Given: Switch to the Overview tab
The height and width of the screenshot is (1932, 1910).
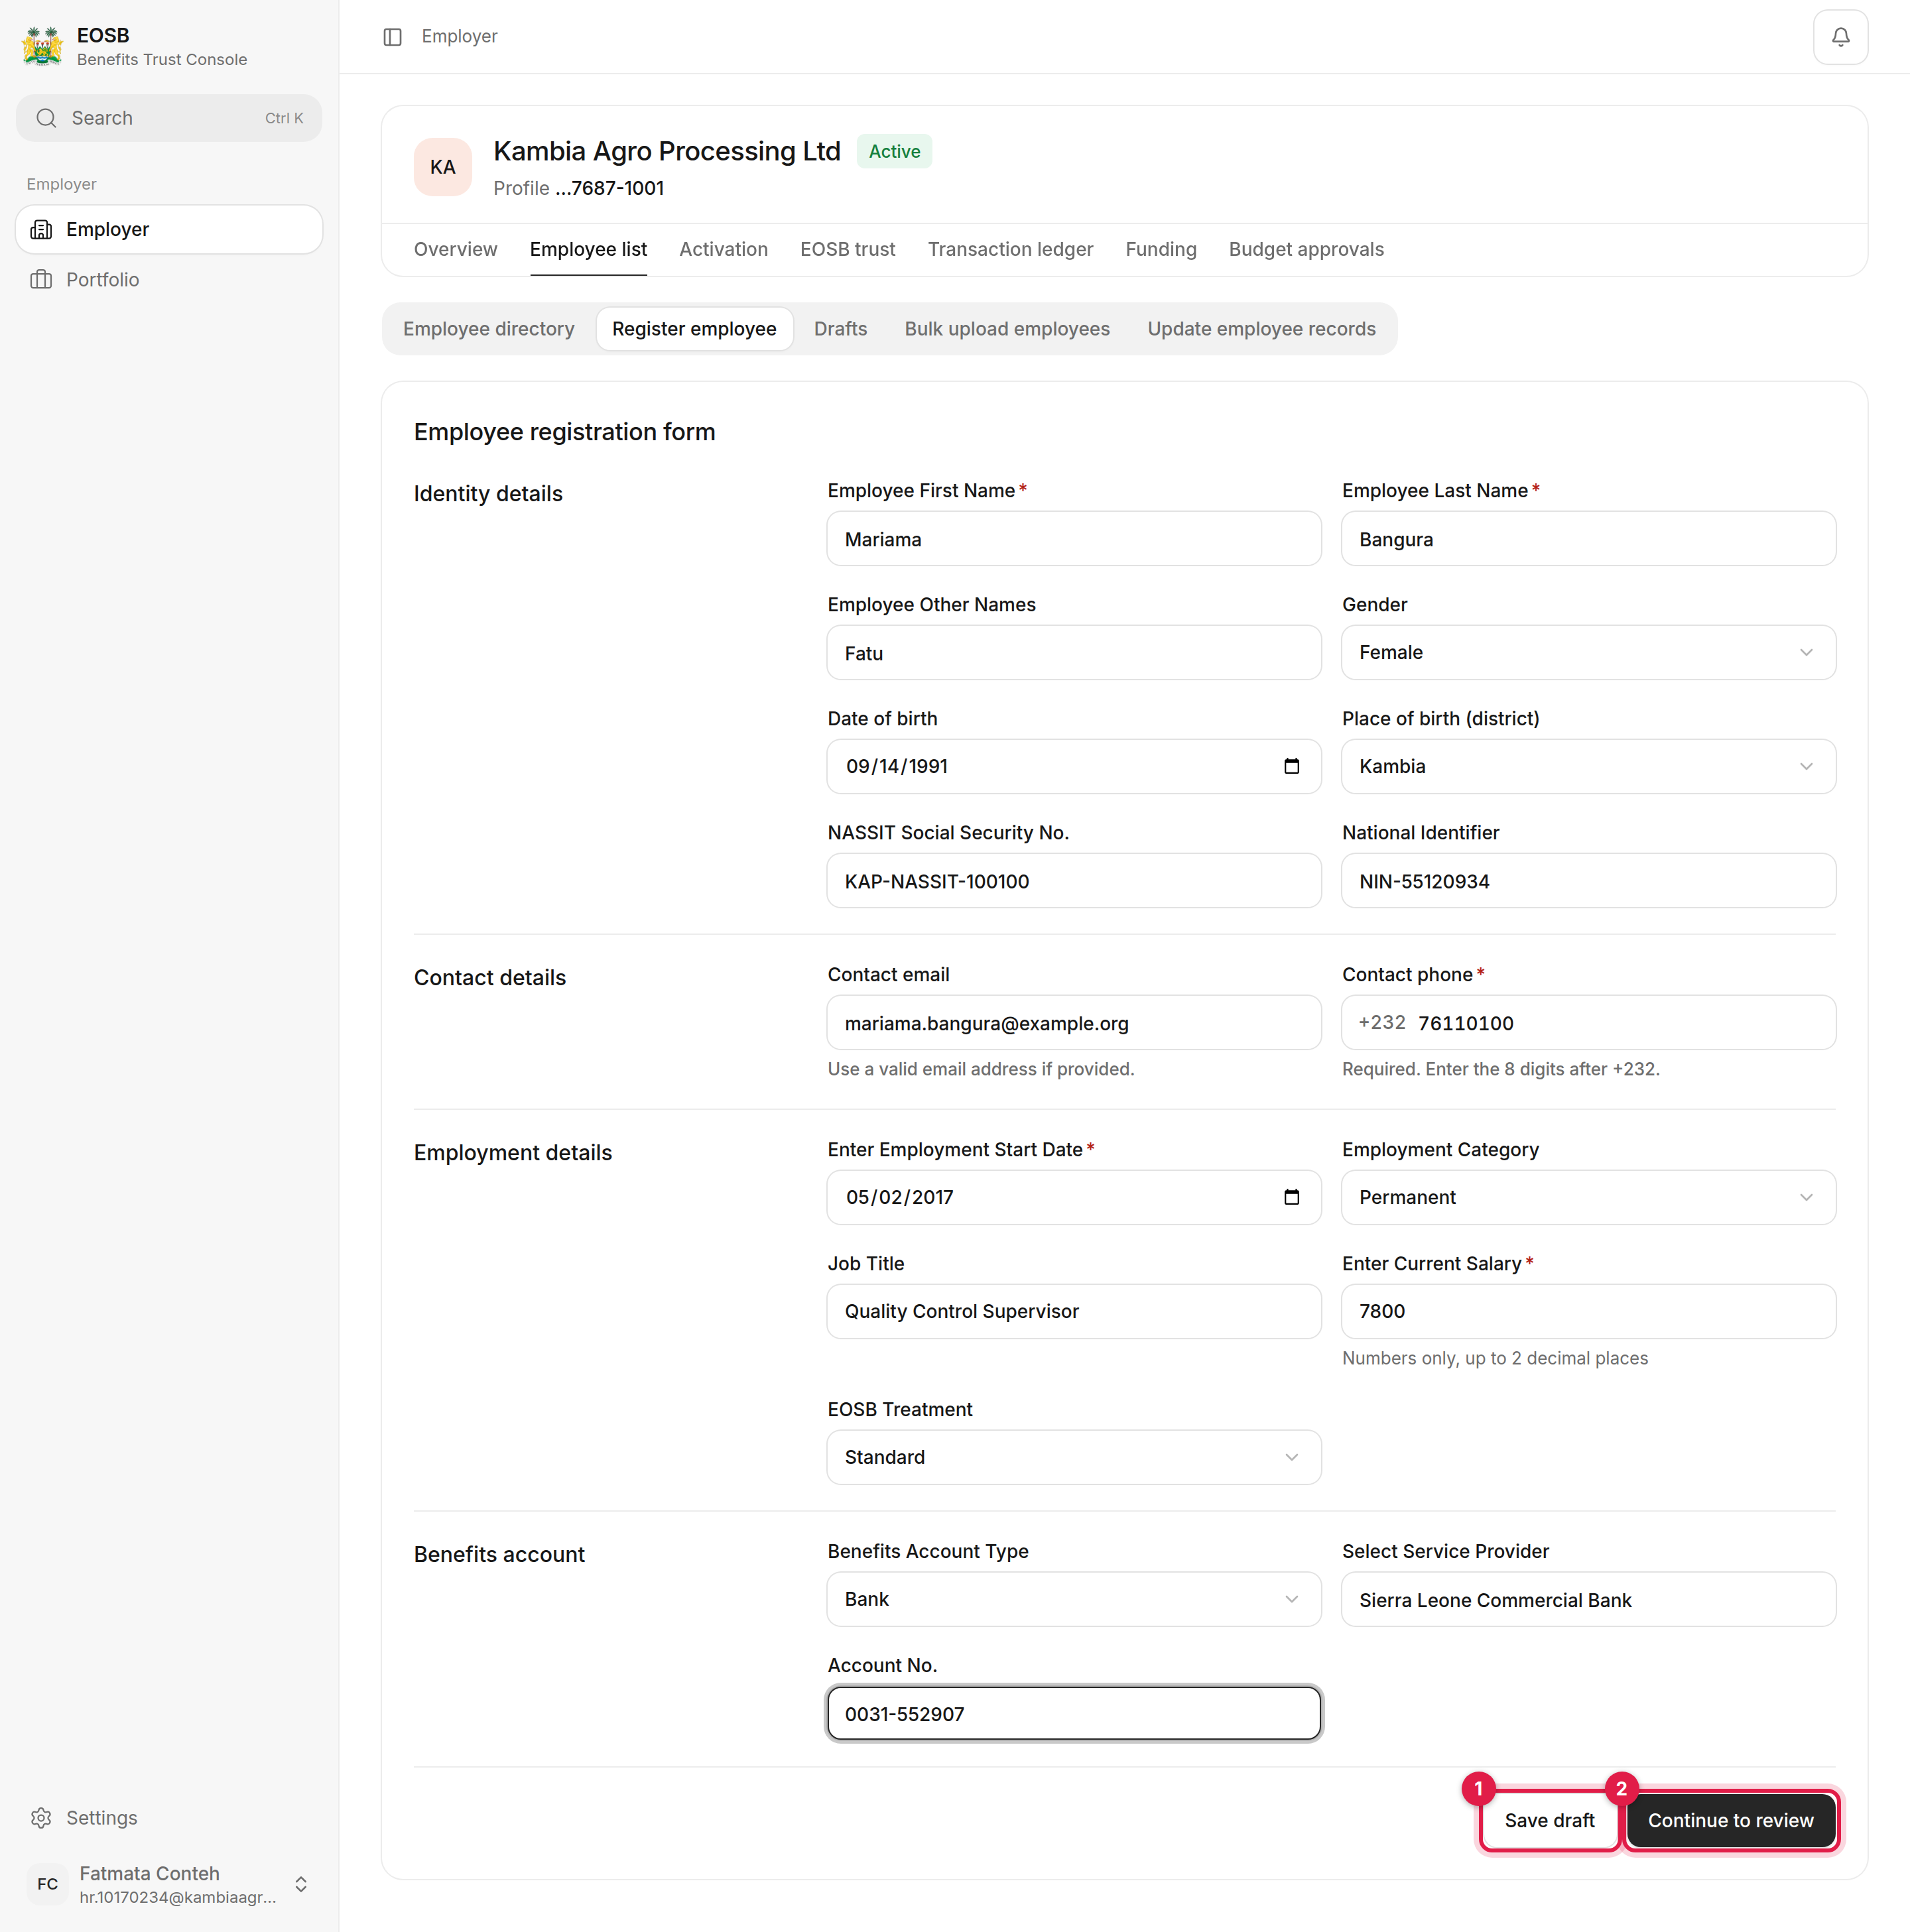Looking at the screenshot, I should (x=455, y=249).
